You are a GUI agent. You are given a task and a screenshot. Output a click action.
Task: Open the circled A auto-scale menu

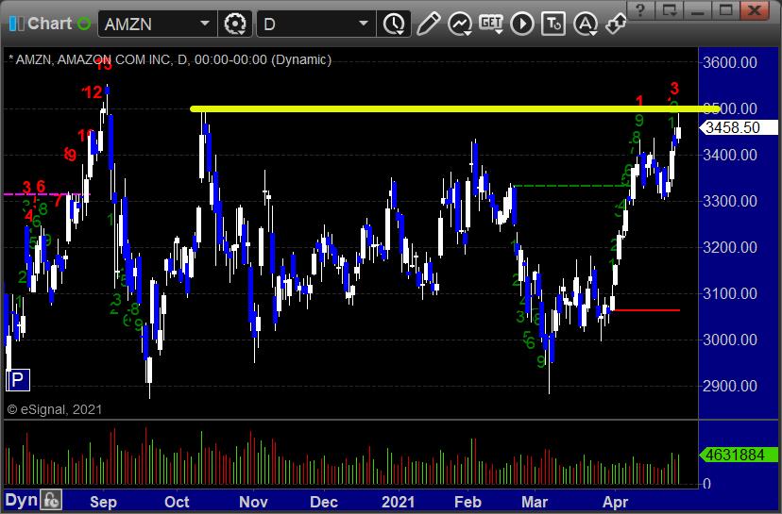(x=586, y=24)
